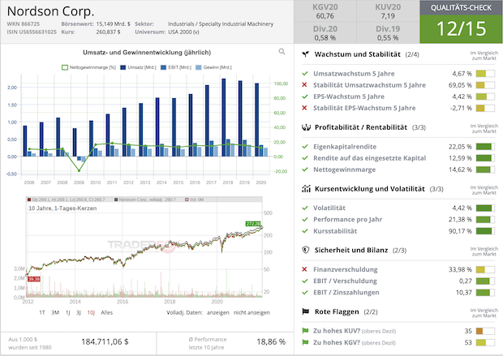This screenshot has width=503, height=356.
Task: Click the shield icon beside Sicherheit und Bilanz
Action: click(x=306, y=250)
